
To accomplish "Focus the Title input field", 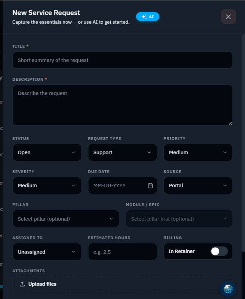I will pyautogui.click(x=122, y=60).
